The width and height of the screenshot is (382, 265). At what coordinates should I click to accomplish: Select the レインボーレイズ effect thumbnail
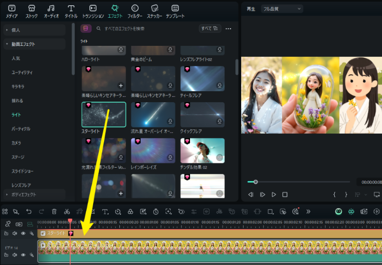(153, 150)
